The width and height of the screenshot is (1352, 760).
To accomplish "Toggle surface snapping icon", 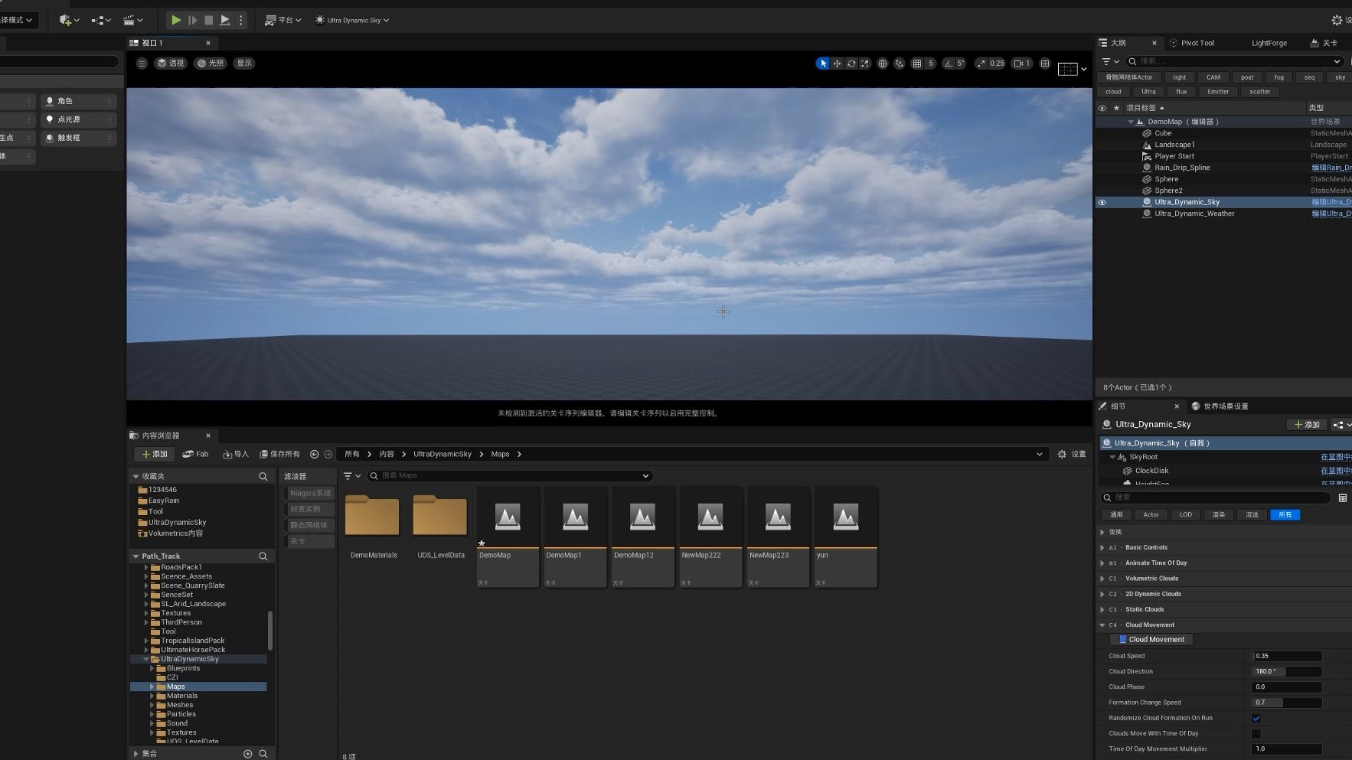I will click(x=900, y=64).
